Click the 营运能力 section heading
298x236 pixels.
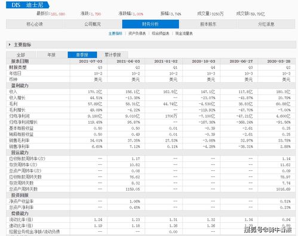20,152
